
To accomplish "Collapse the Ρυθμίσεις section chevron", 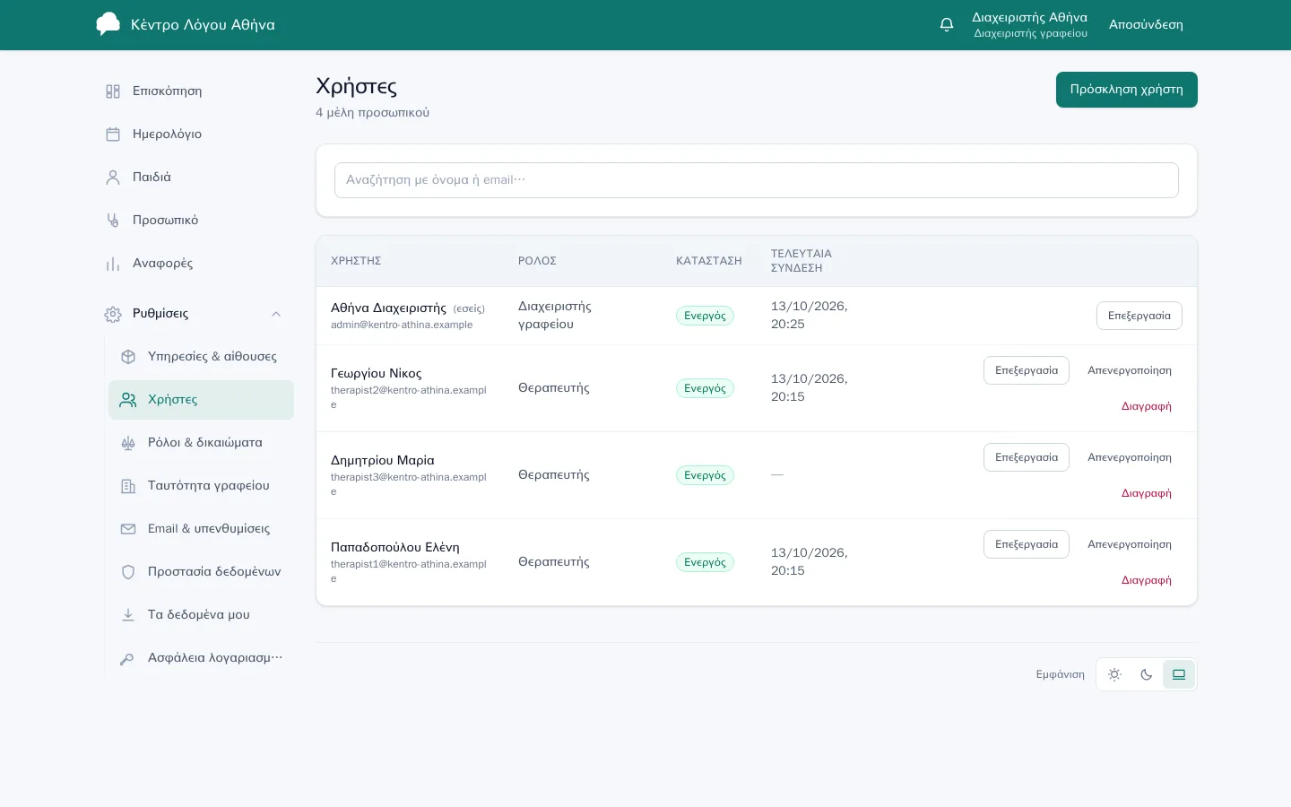I will pyautogui.click(x=276, y=314).
